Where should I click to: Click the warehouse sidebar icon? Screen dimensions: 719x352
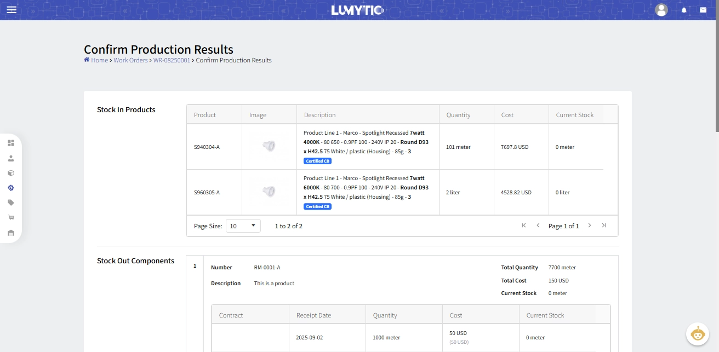click(11, 233)
